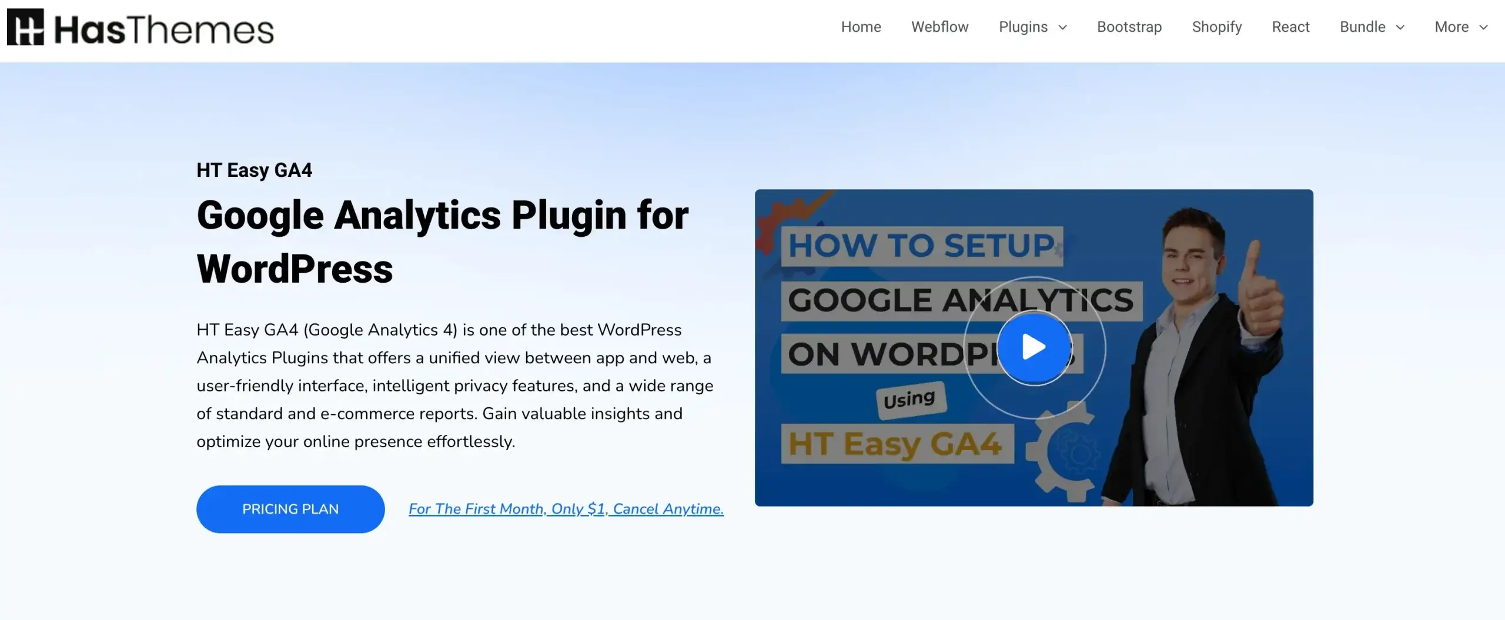Image resolution: width=1505 pixels, height=620 pixels.
Task: Click the Google Analytics Plugin for WordPress heading
Action: coord(442,242)
